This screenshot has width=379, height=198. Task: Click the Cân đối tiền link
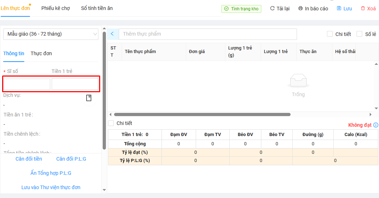point(29,159)
